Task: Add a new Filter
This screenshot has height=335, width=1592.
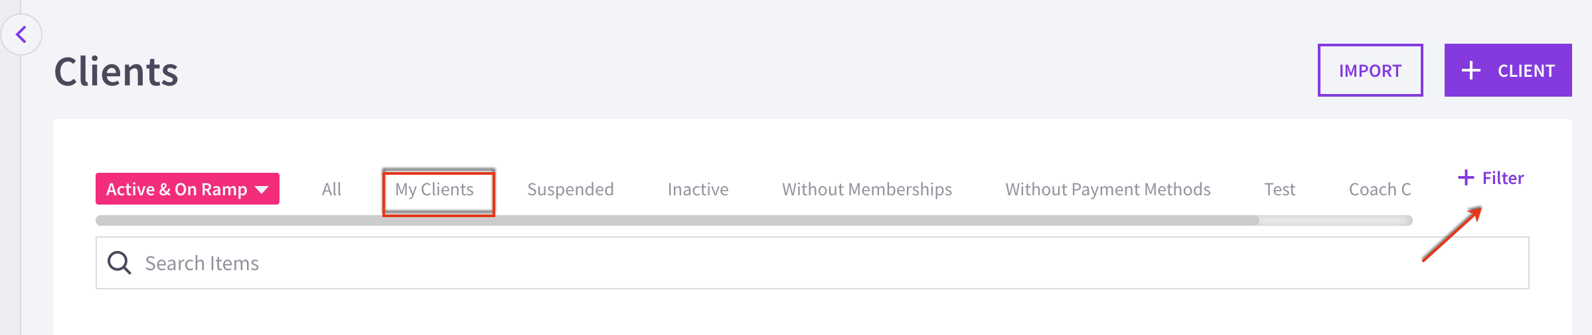Action: 1490,177
